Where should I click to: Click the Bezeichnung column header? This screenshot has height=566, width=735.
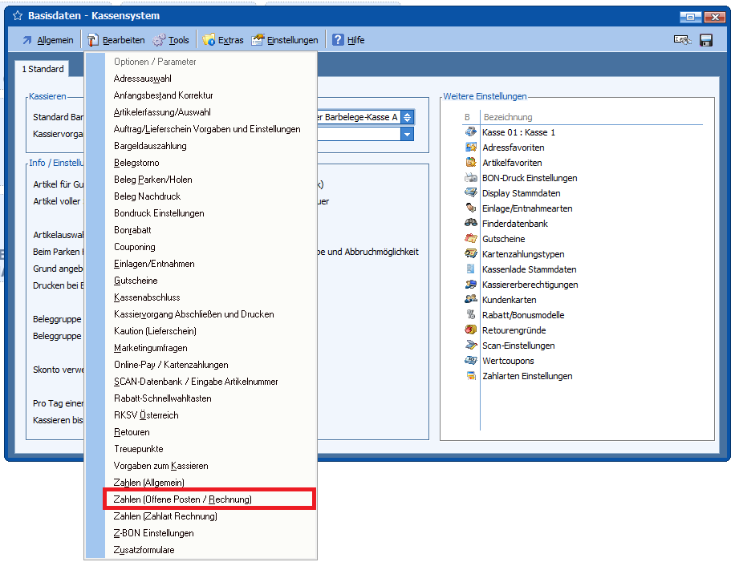point(507,117)
